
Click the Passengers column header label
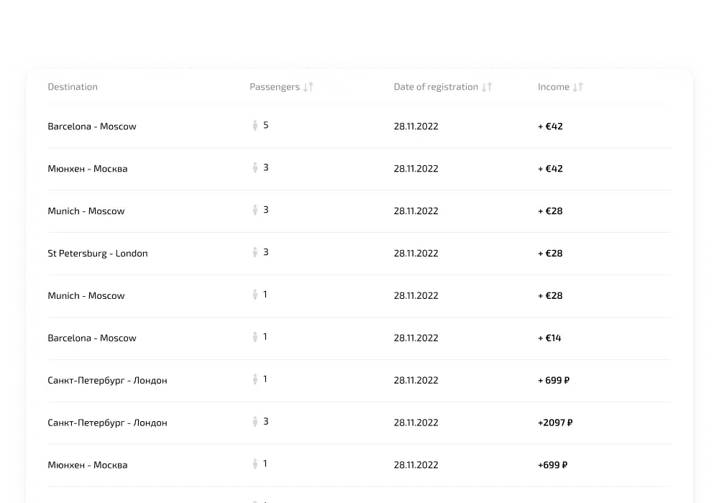274,87
